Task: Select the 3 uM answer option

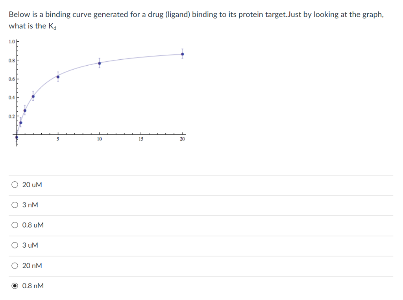Action: (15, 245)
